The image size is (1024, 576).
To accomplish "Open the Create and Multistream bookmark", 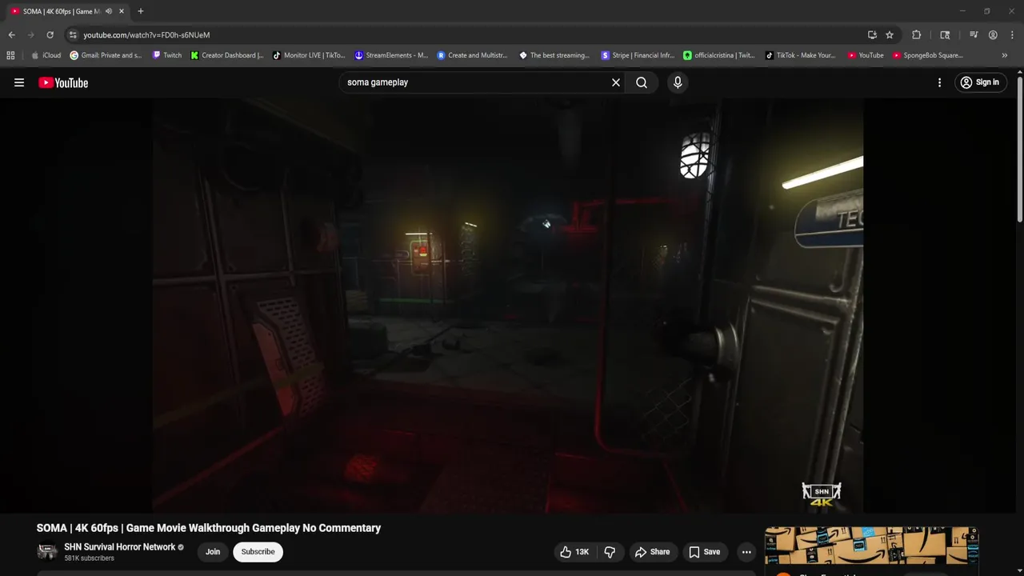I will [473, 55].
